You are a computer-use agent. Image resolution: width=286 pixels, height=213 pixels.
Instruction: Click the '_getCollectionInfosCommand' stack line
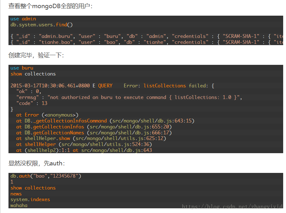tap(105, 121)
